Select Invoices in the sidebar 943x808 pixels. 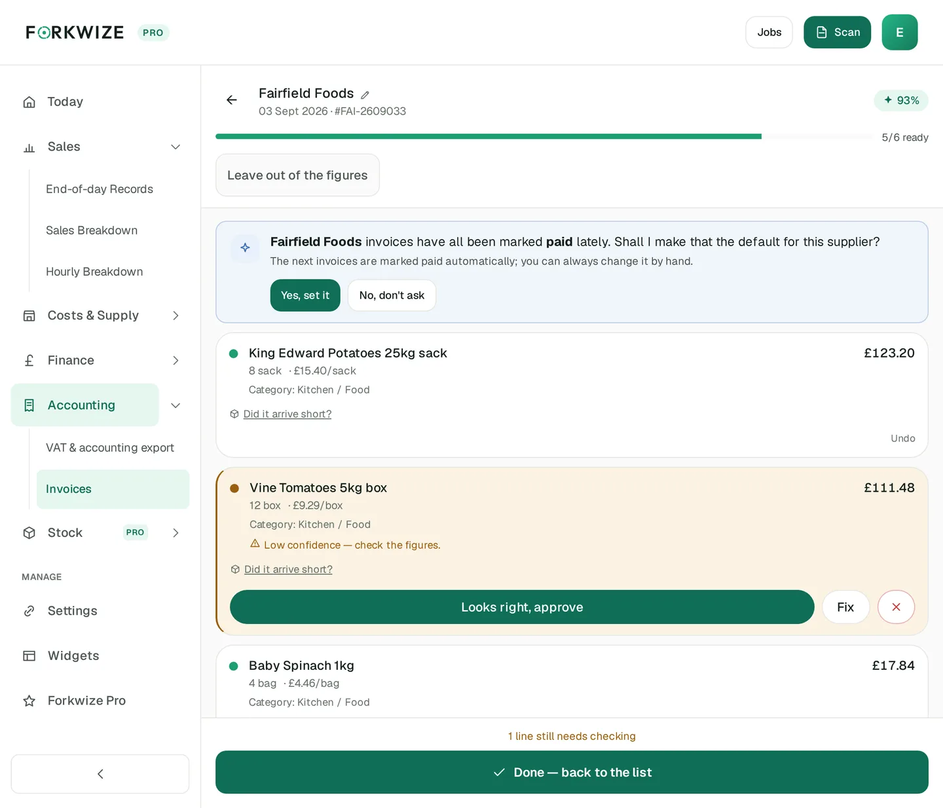(113, 489)
